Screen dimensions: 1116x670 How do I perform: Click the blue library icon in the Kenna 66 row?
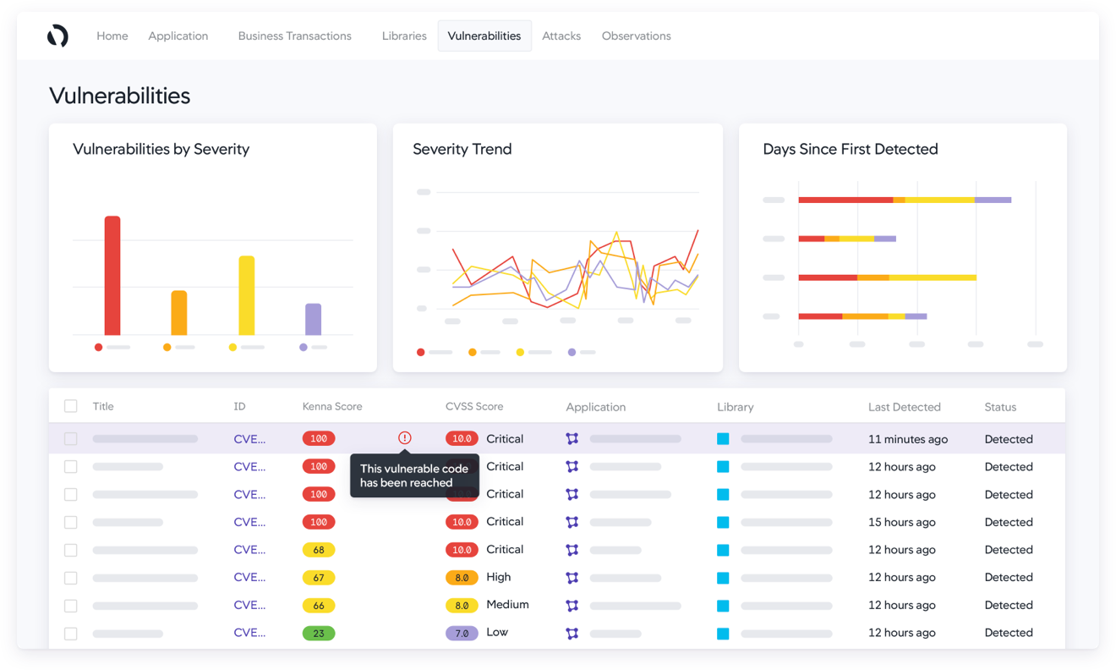coord(723,606)
